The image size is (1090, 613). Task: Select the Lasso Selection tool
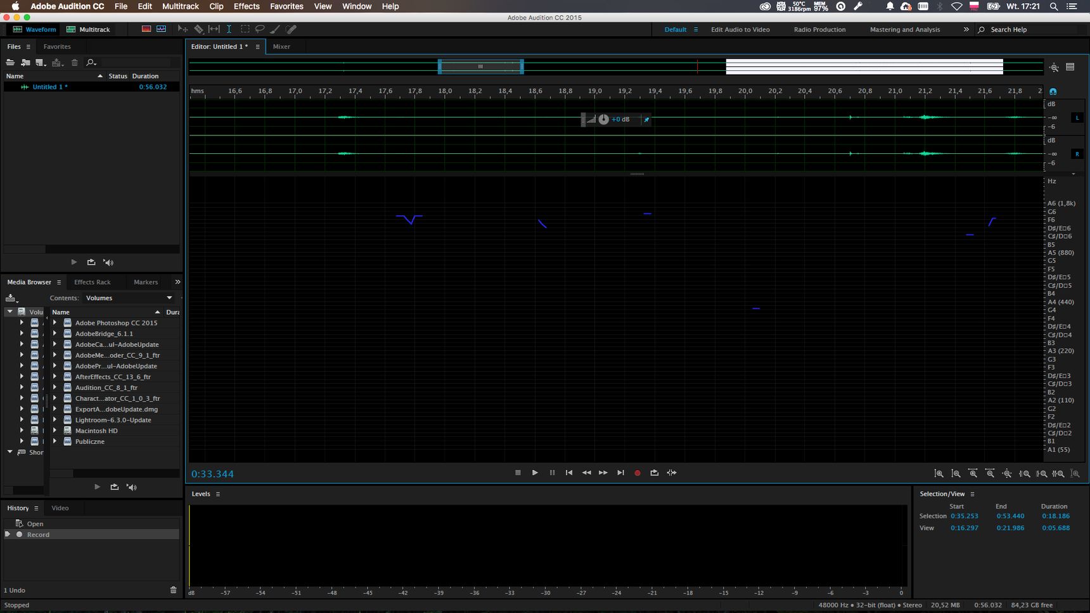(260, 29)
